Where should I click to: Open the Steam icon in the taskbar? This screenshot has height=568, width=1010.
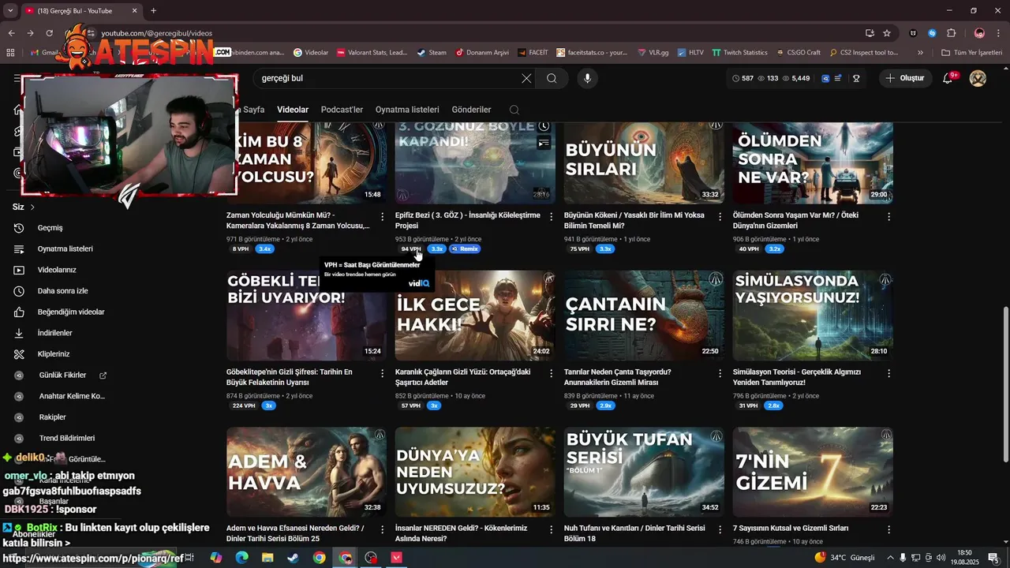(293, 558)
